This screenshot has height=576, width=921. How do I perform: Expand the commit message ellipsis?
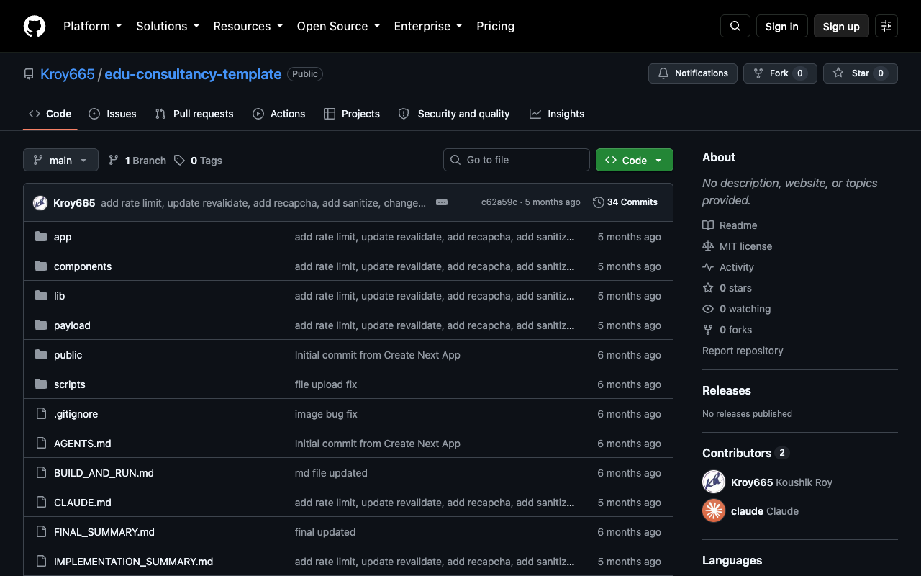coord(442,202)
